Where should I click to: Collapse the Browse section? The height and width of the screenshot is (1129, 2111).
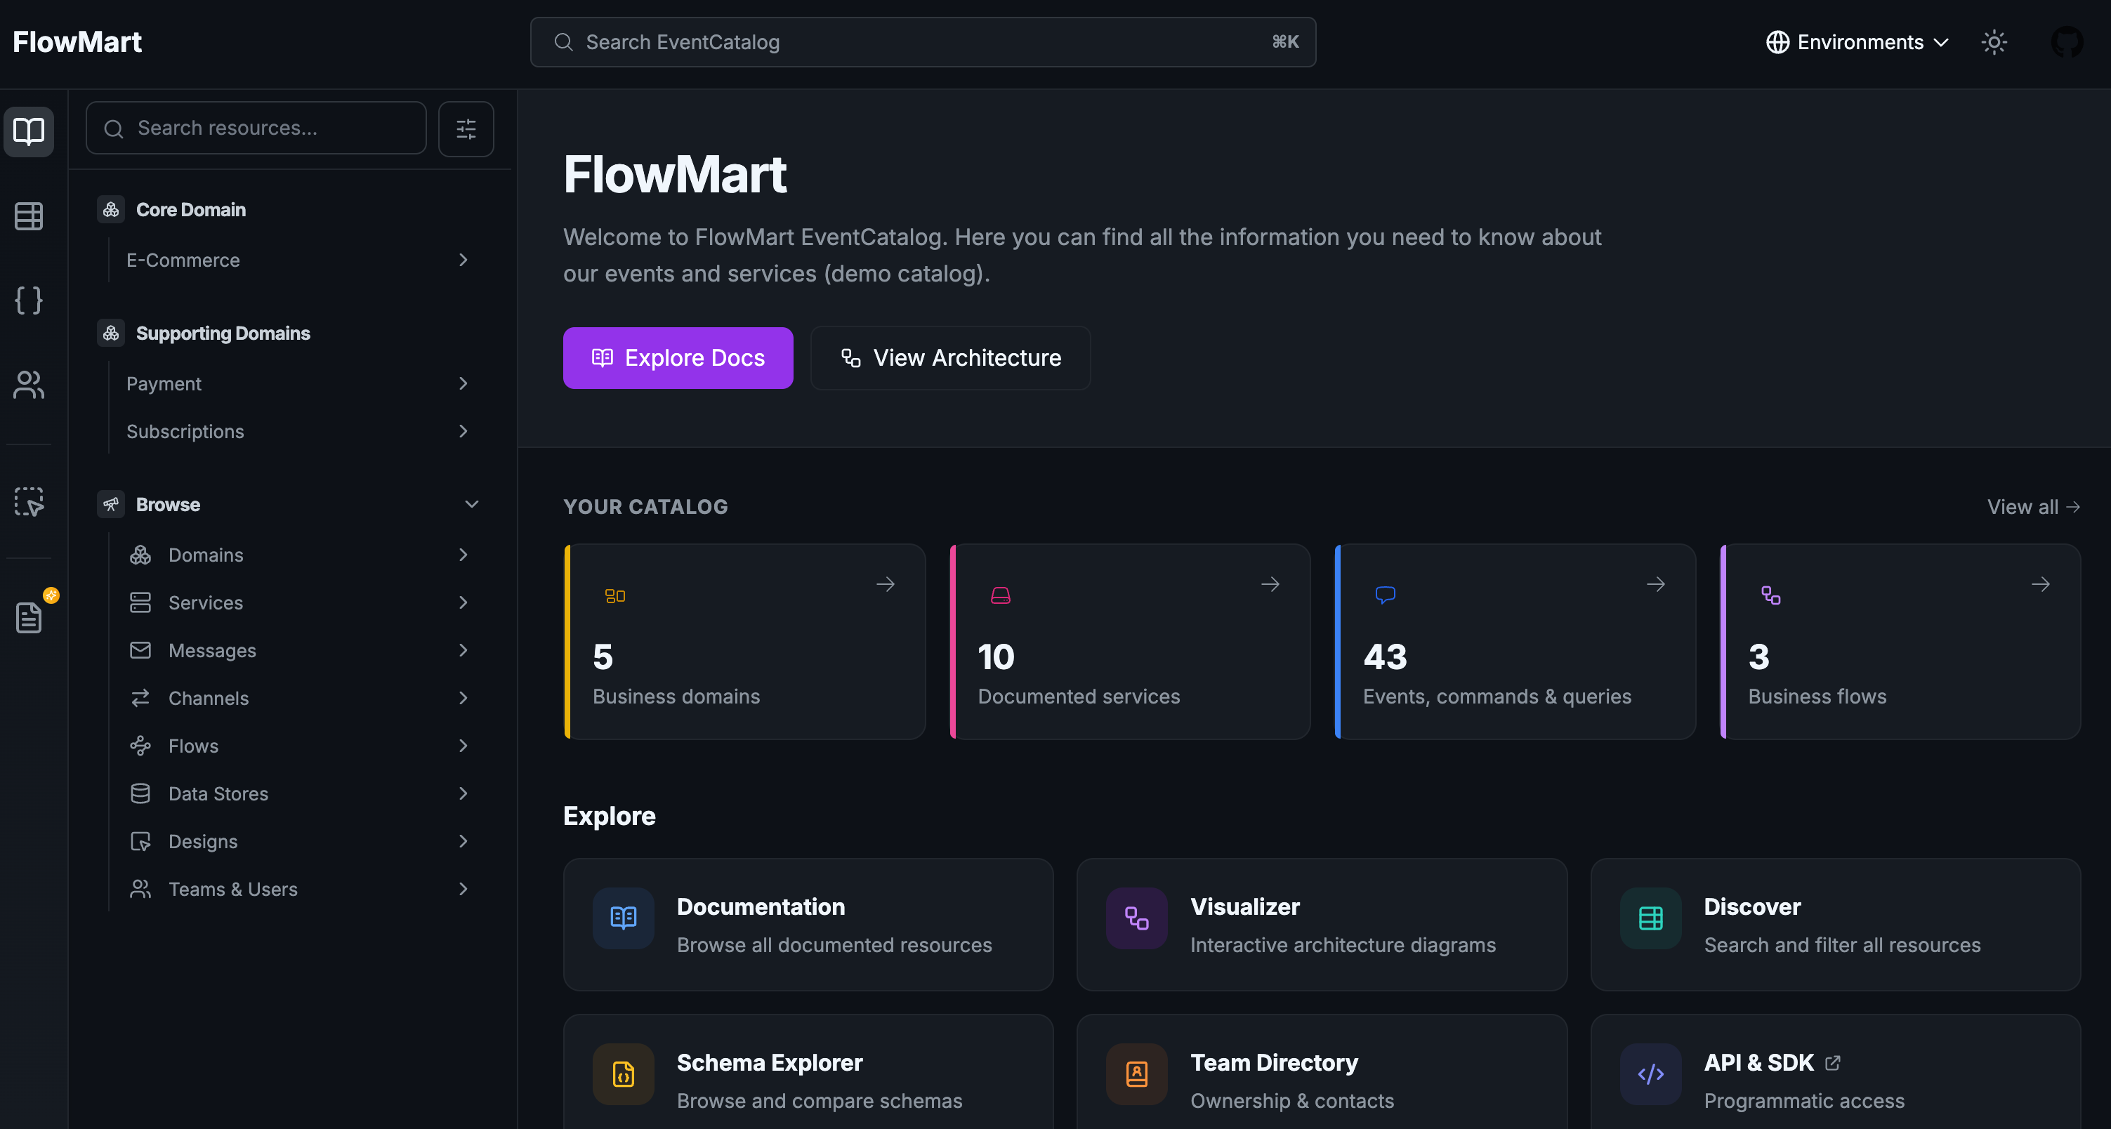point(471,504)
